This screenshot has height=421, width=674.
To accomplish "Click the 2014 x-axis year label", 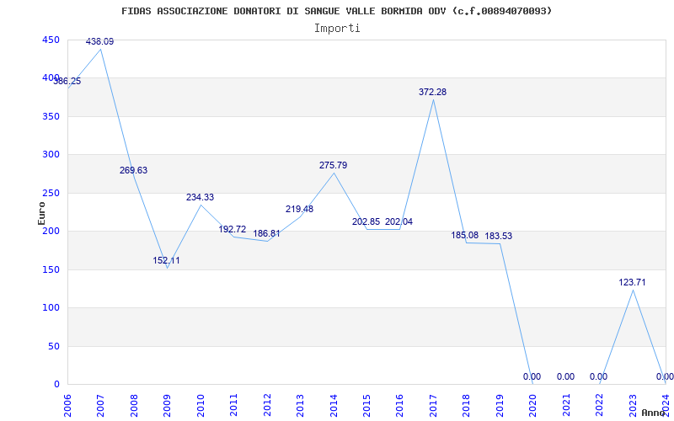I will click(x=333, y=405).
